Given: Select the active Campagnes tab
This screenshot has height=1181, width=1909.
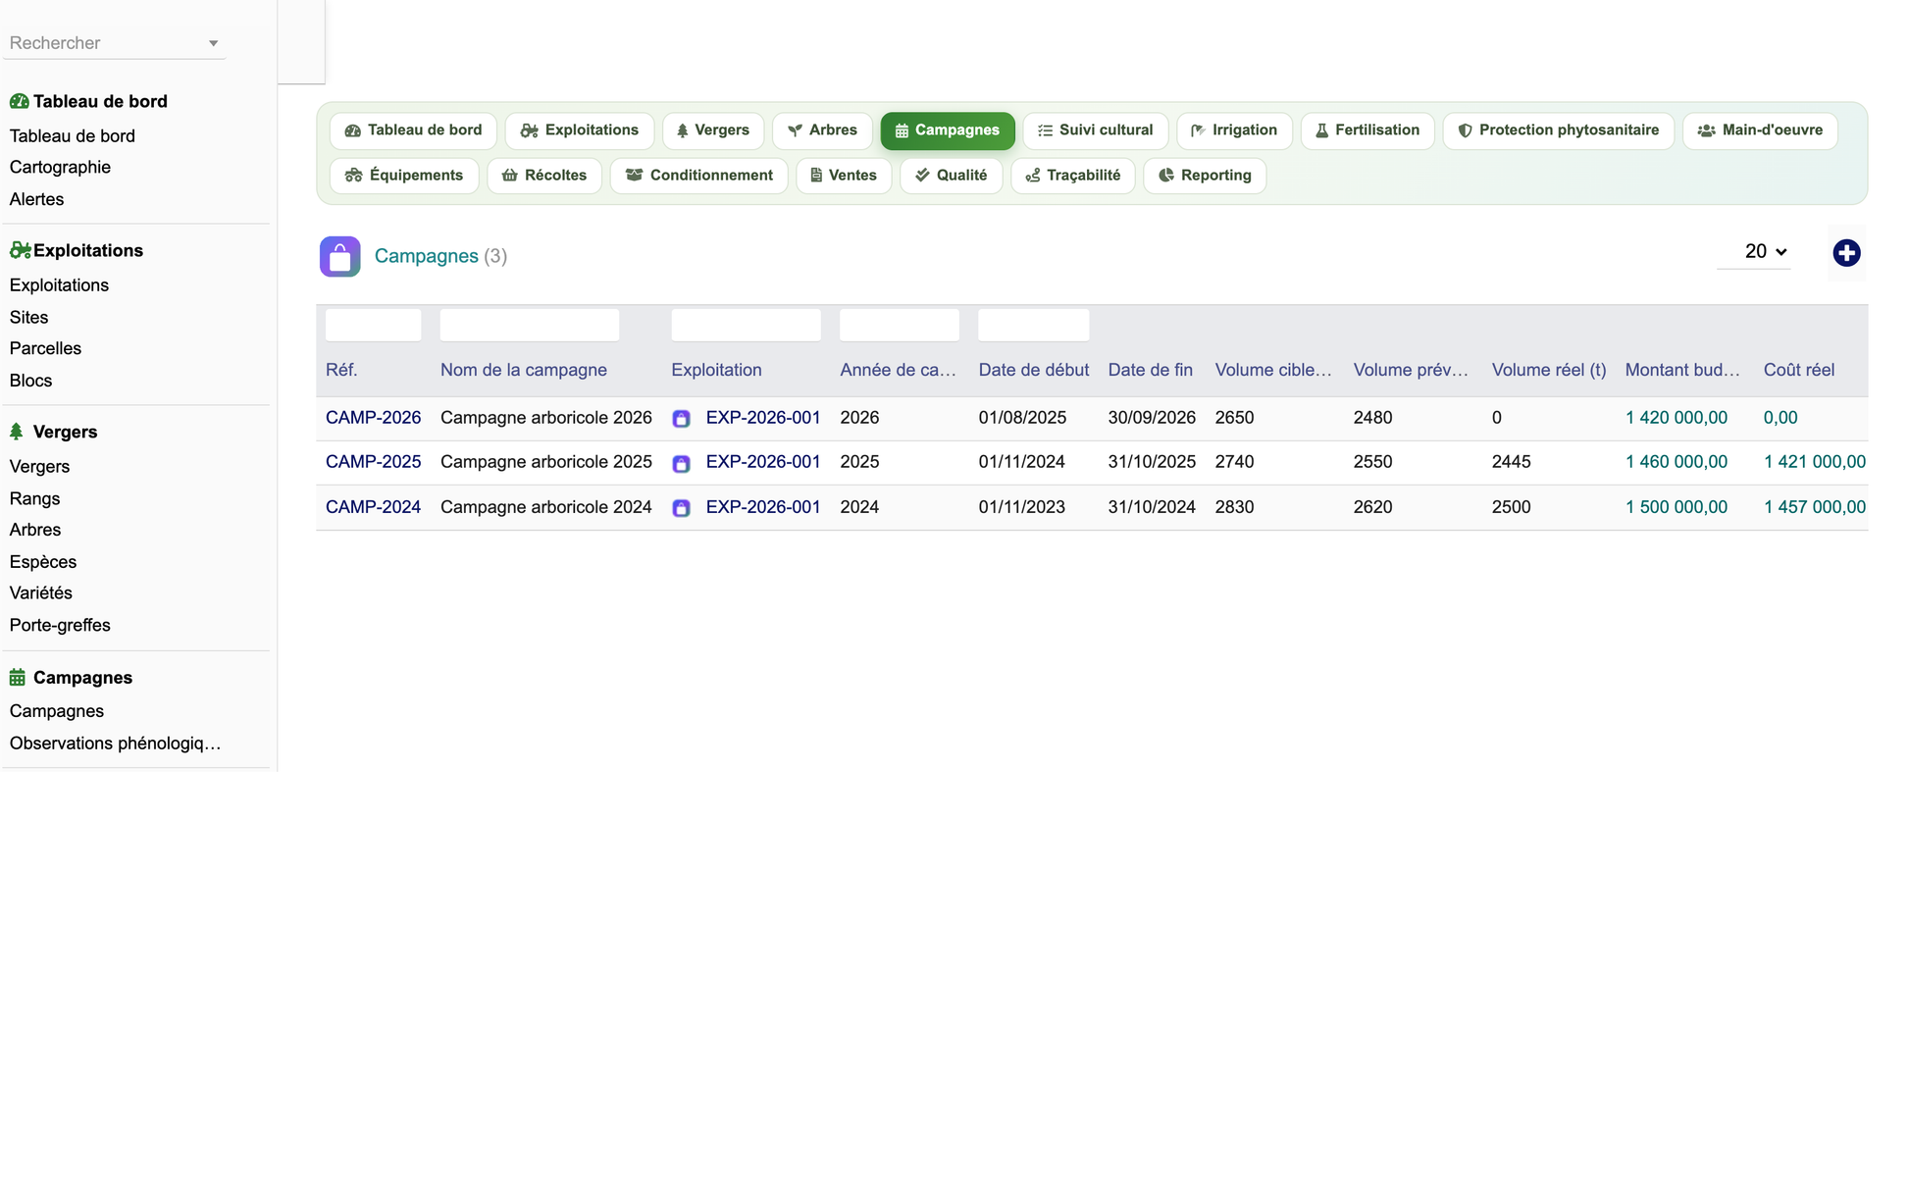Looking at the screenshot, I should pyautogui.click(x=948, y=130).
